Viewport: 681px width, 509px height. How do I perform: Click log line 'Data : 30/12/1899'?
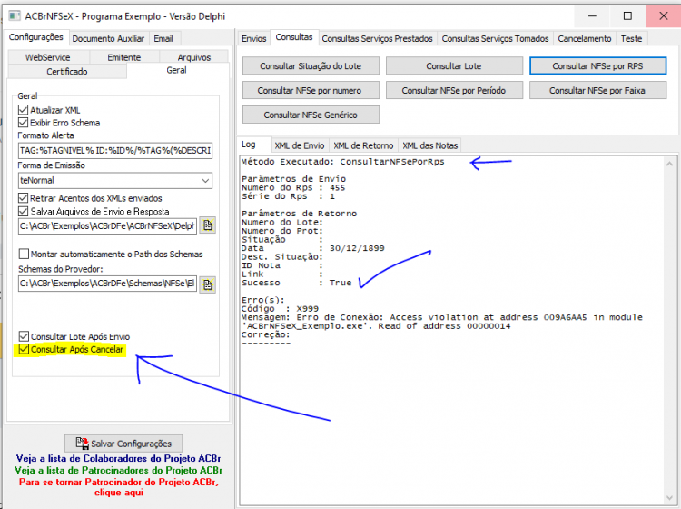pyautogui.click(x=312, y=248)
